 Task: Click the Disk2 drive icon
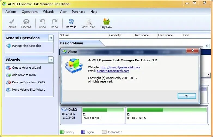64,109
